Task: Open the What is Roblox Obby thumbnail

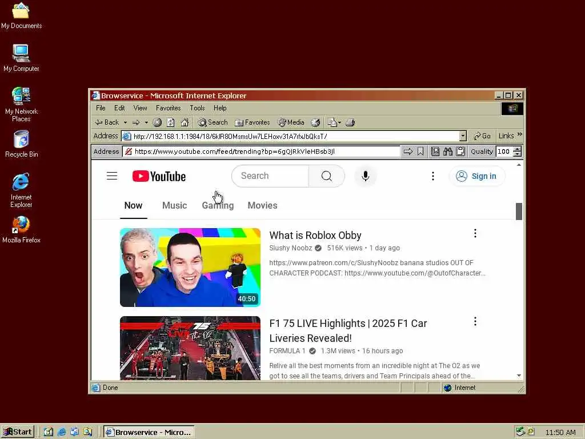Action: (x=190, y=268)
